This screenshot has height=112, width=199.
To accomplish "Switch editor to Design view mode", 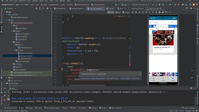I will [x=126, y=12].
